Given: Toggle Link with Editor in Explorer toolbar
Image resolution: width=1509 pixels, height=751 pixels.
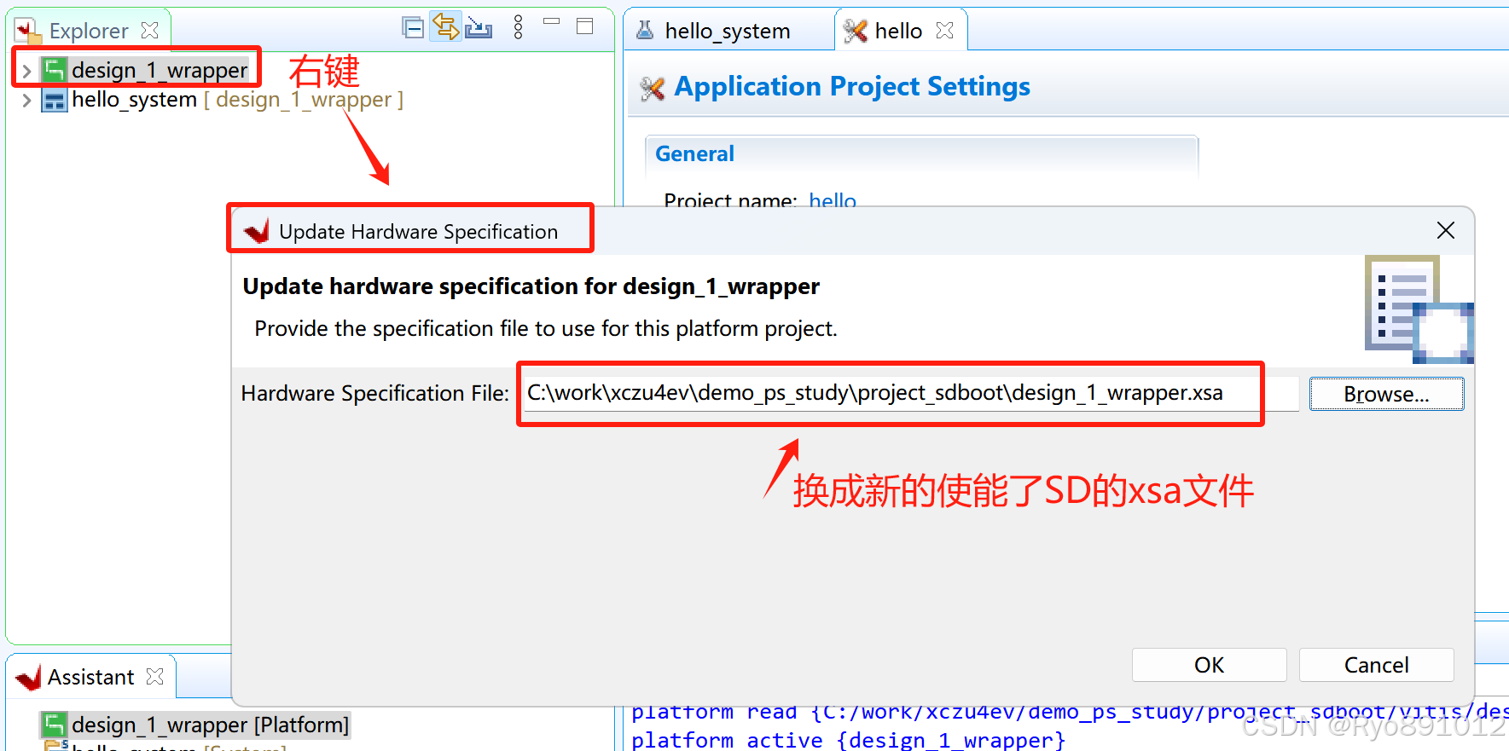Looking at the screenshot, I should (445, 27).
